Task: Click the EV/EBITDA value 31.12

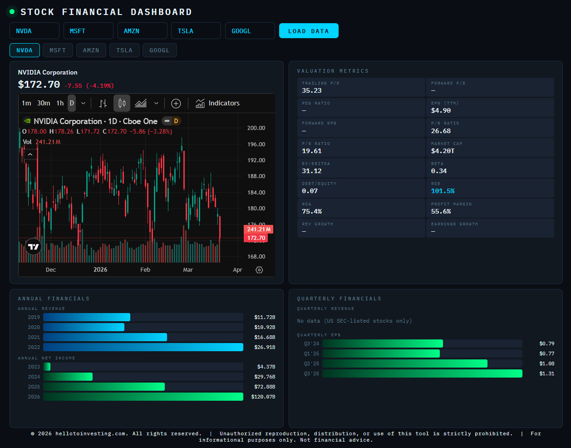Action: [x=312, y=171]
